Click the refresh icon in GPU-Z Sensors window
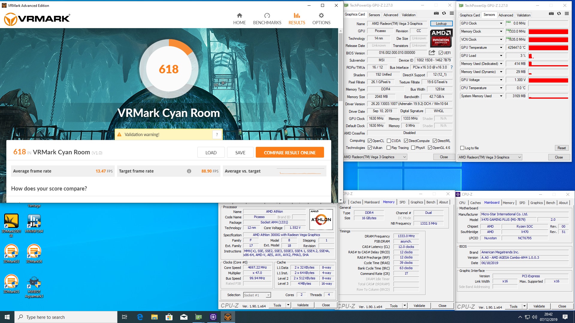The image size is (575, 323). (x=559, y=14)
